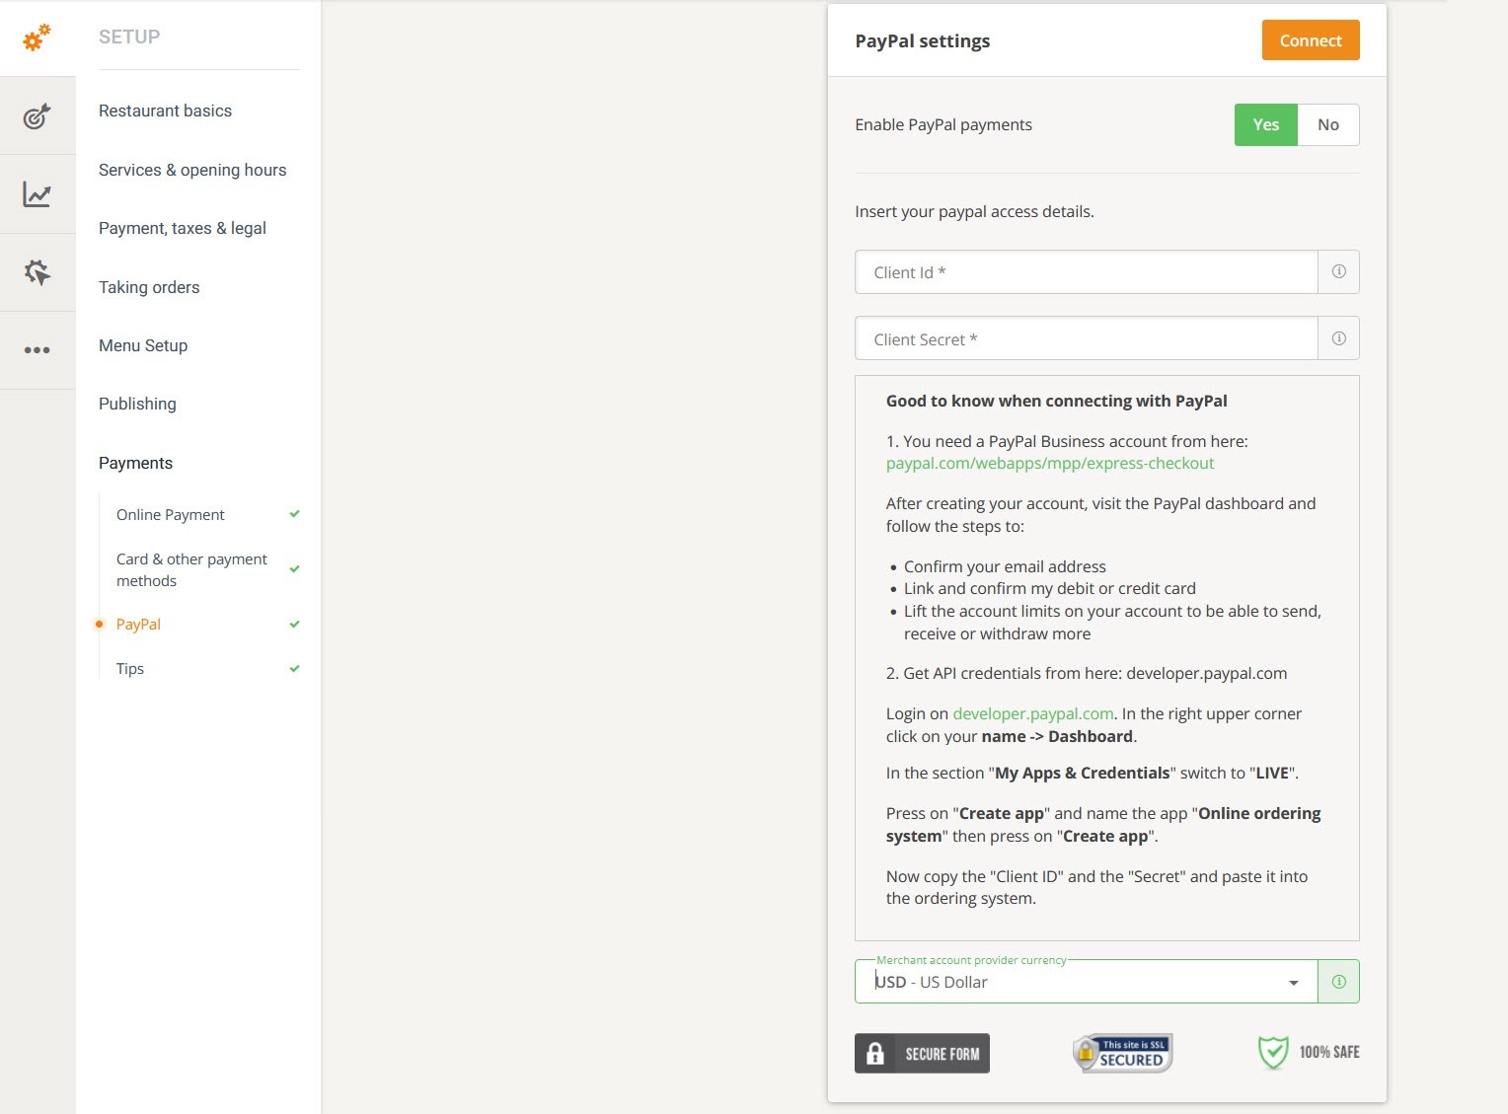The image size is (1508, 1114).
Task: Open the Merchant account provider currency dropdown
Action: point(1293,982)
